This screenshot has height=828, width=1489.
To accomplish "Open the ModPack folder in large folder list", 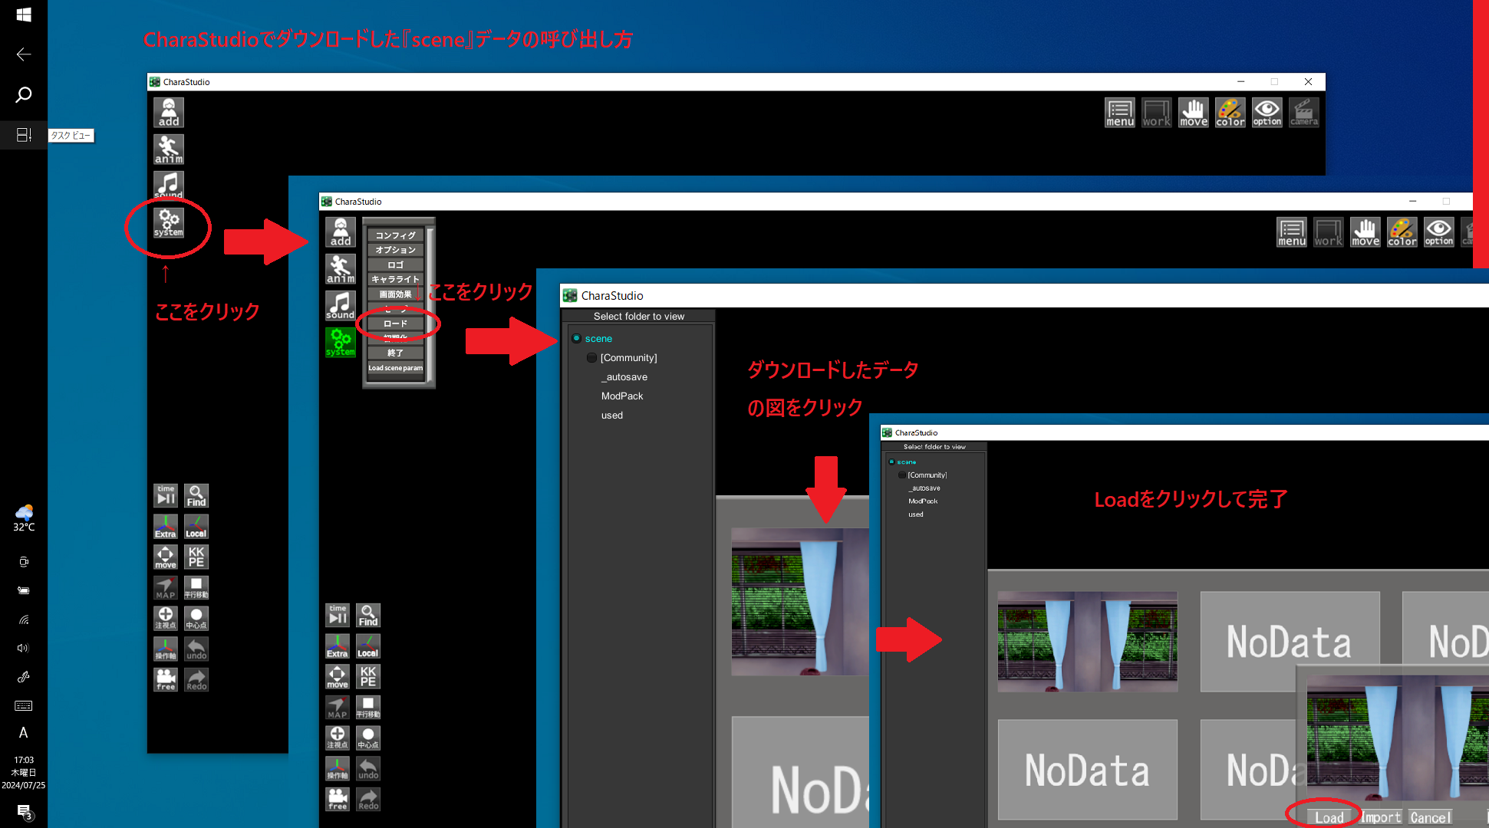I will pyautogui.click(x=622, y=396).
